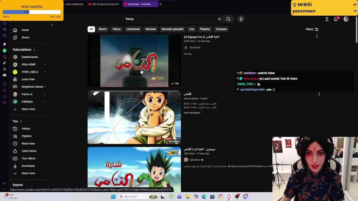Open the HYBE LABELS channel subscription
The width and height of the screenshot is (358, 201).
pos(30,72)
